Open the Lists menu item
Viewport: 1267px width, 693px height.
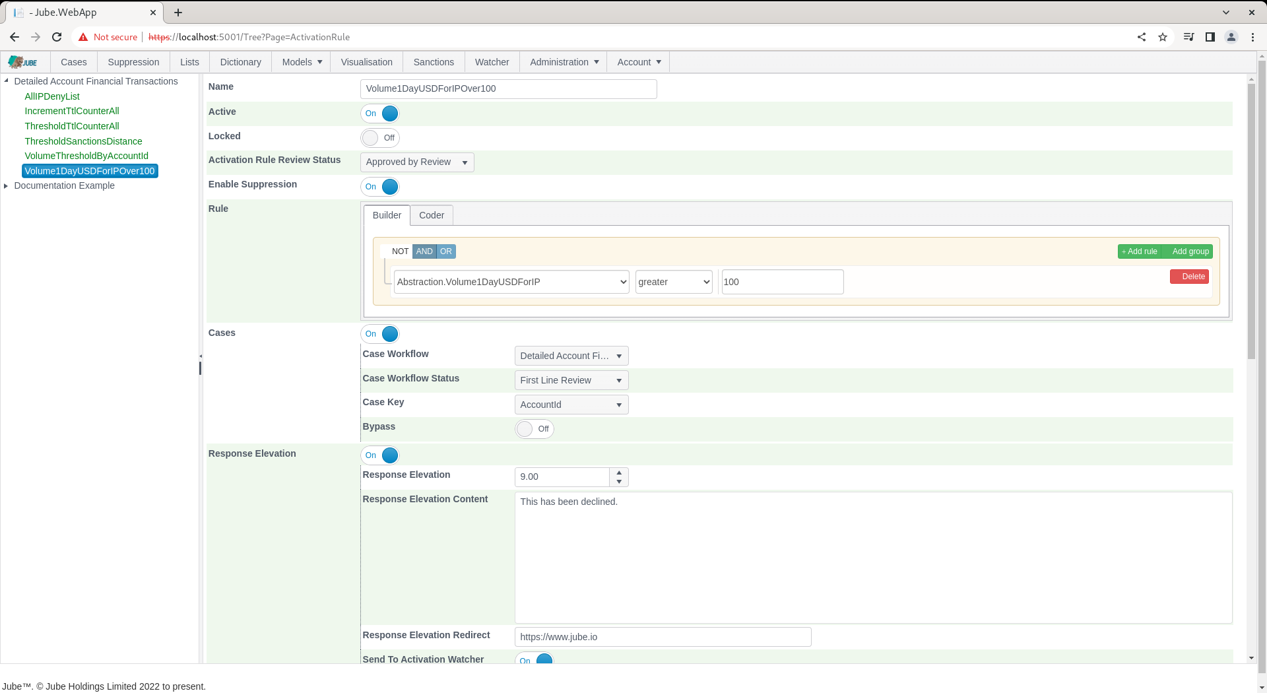point(189,62)
